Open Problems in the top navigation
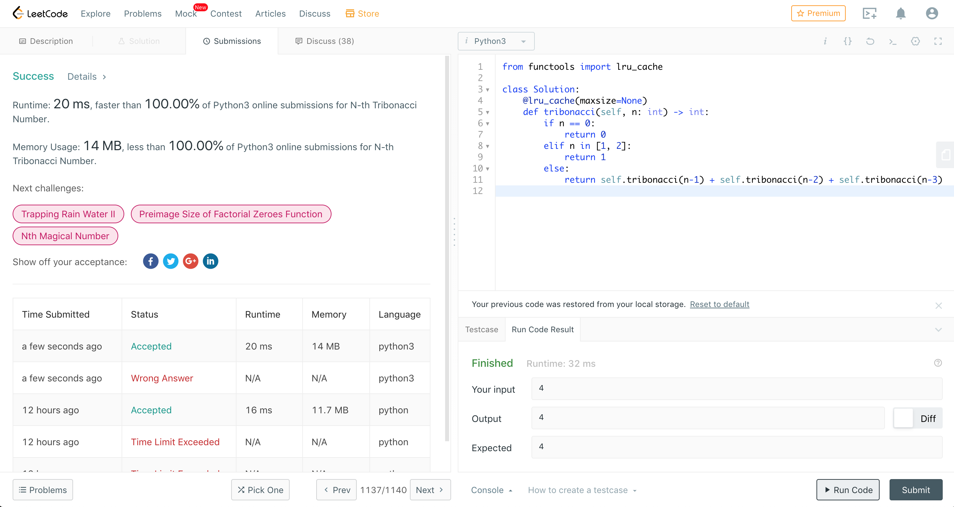 click(143, 14)
